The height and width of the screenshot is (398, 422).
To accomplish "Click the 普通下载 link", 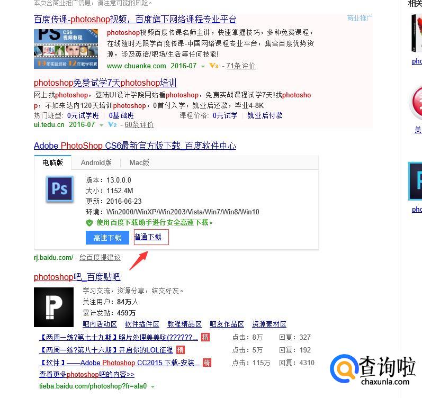I will (x=148, y=237).
